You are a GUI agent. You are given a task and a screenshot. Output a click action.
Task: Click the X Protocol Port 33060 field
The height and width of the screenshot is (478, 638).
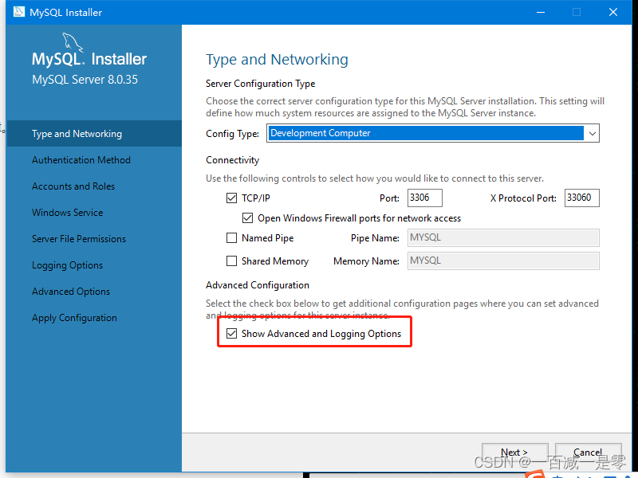coord(582,198)
